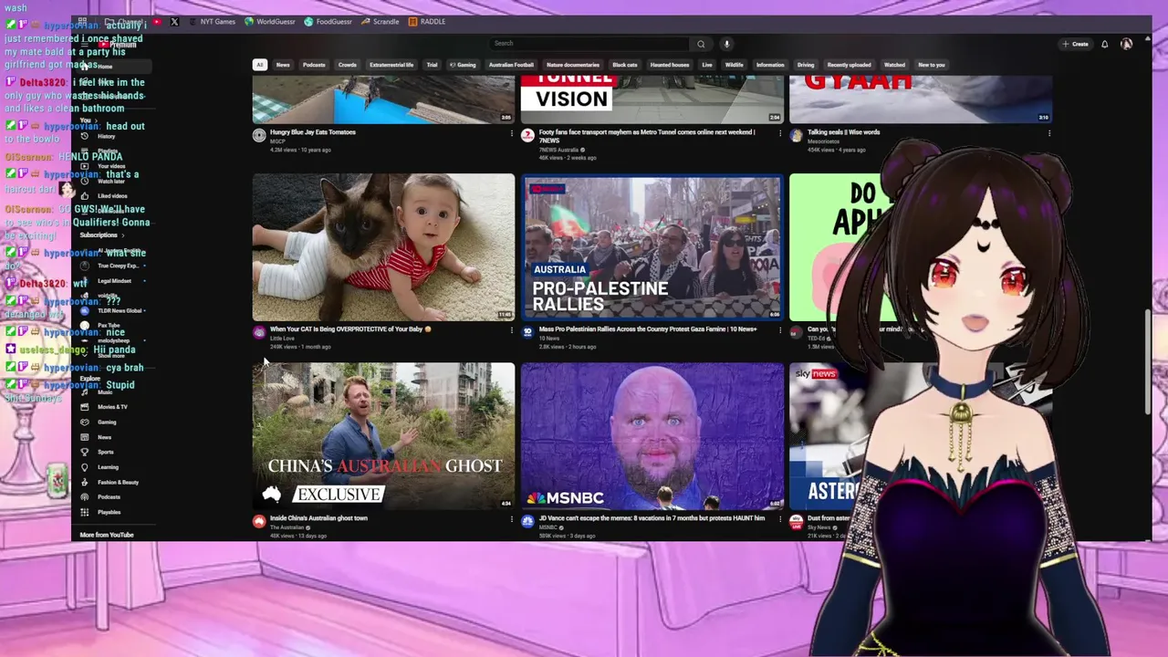Click the search magnifier button

pos(701,44)
